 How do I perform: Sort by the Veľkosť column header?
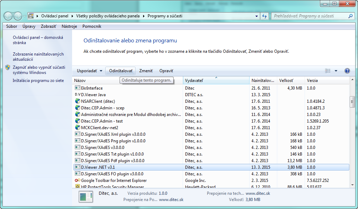tap(291, 81)
